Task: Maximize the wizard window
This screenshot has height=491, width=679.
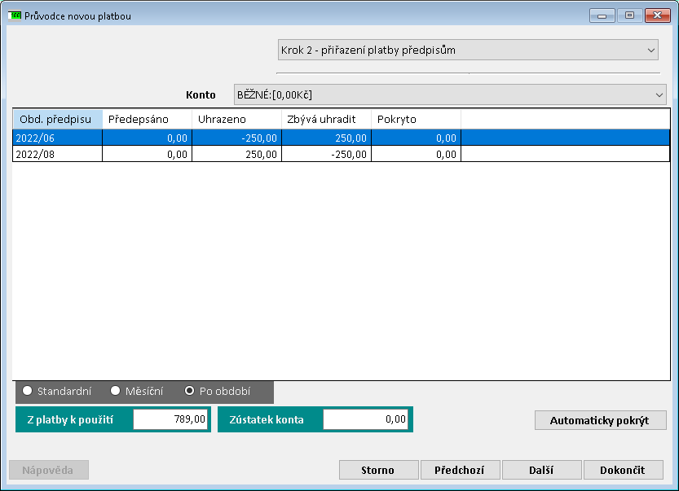Action: tap(629, 15)
